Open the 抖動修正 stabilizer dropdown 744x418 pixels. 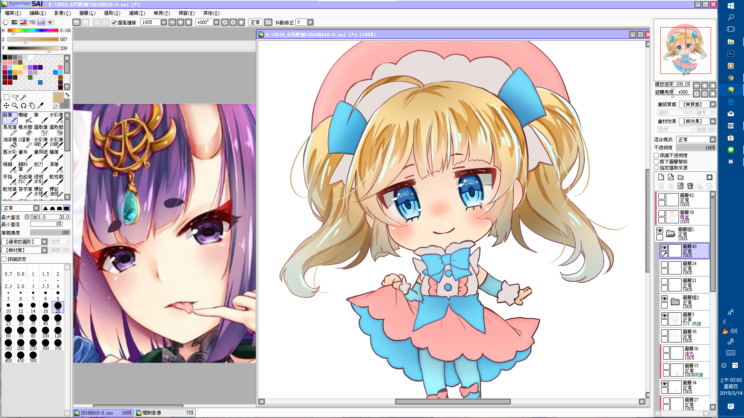point(310,22)
